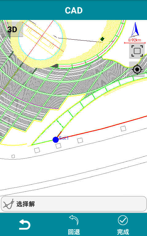The height and width of the screenshot is (236, 147).
Task: Center map on current location crosshair
Action: (x=137, y=69)
